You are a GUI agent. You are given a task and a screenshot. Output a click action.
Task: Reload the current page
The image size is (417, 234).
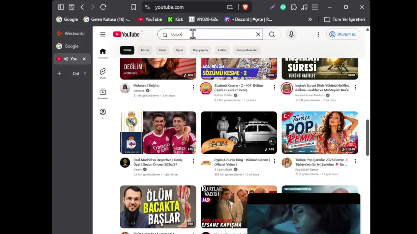[103, 7]
